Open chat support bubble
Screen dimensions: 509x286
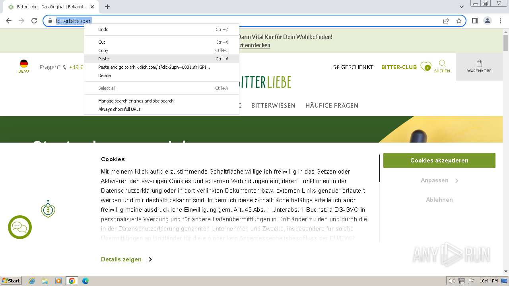coord(20,227)
